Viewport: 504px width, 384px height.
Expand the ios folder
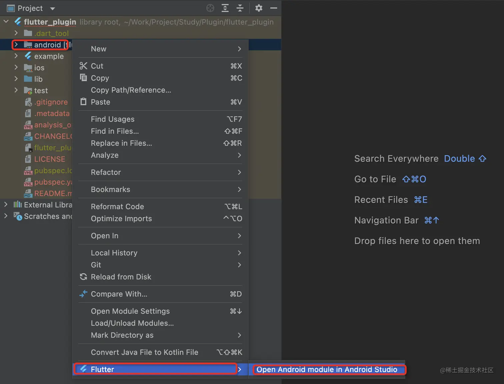[16, 67]
